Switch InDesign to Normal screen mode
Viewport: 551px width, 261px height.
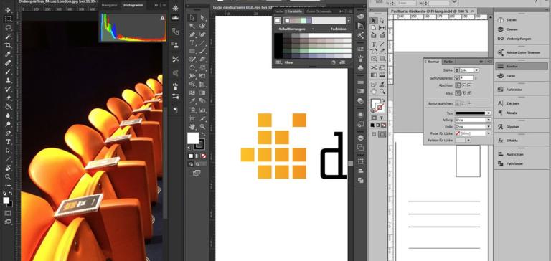point(374,134)
